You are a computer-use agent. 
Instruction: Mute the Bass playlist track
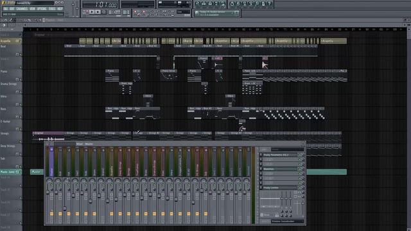point(20,117)
